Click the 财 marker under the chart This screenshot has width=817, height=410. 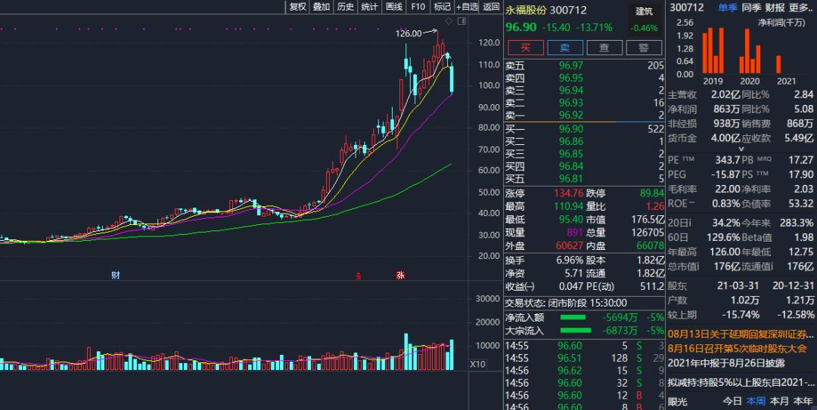click(115, 276)
